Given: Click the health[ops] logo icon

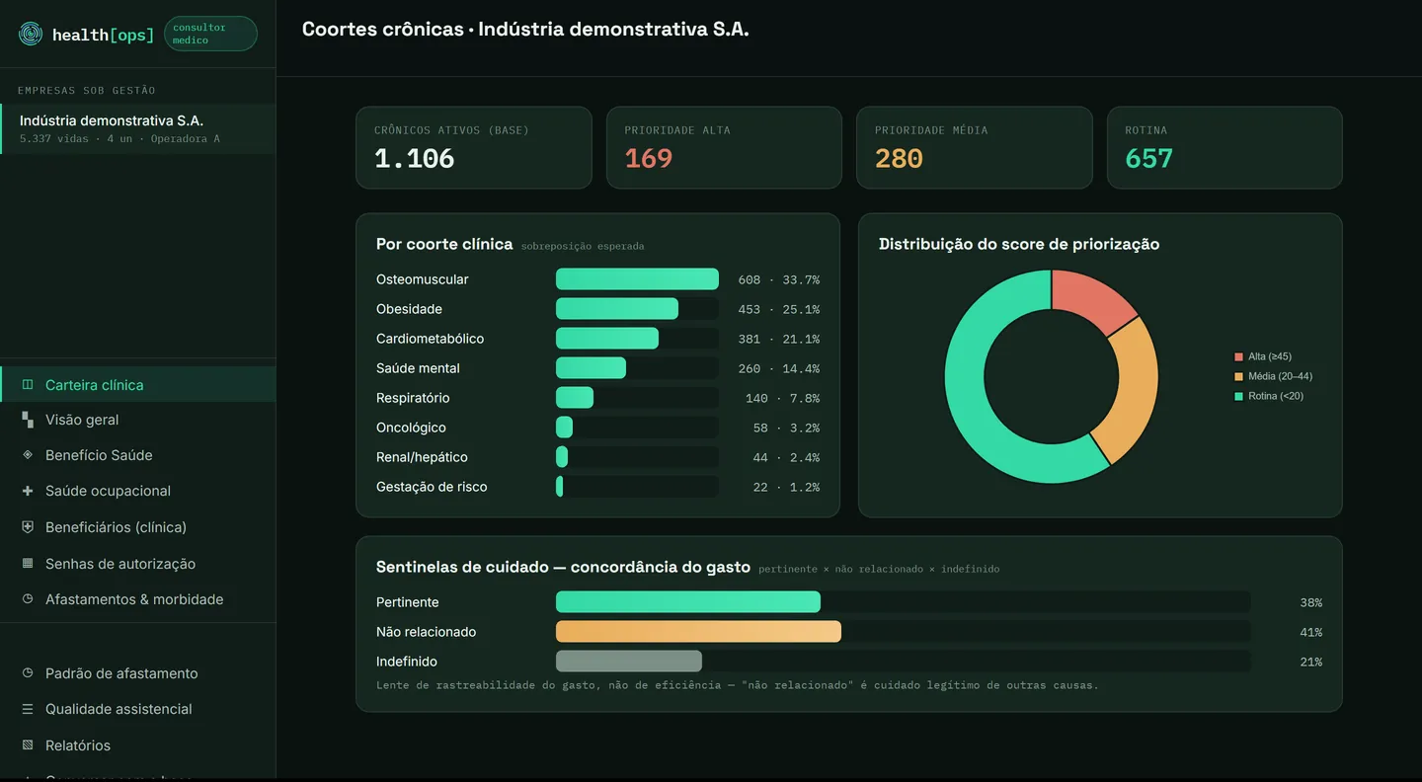Looking at the screenshot, I should click(31, 35).
